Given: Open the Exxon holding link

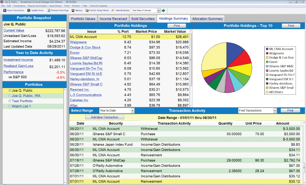Looking at the screenshot, I should click(x=75, y=53).
